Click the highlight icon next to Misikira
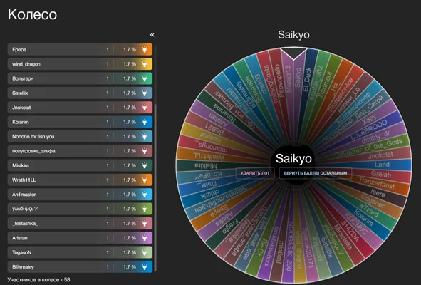Image resolution: width=421 pixels, height=285 pixels. click(145, 165)
